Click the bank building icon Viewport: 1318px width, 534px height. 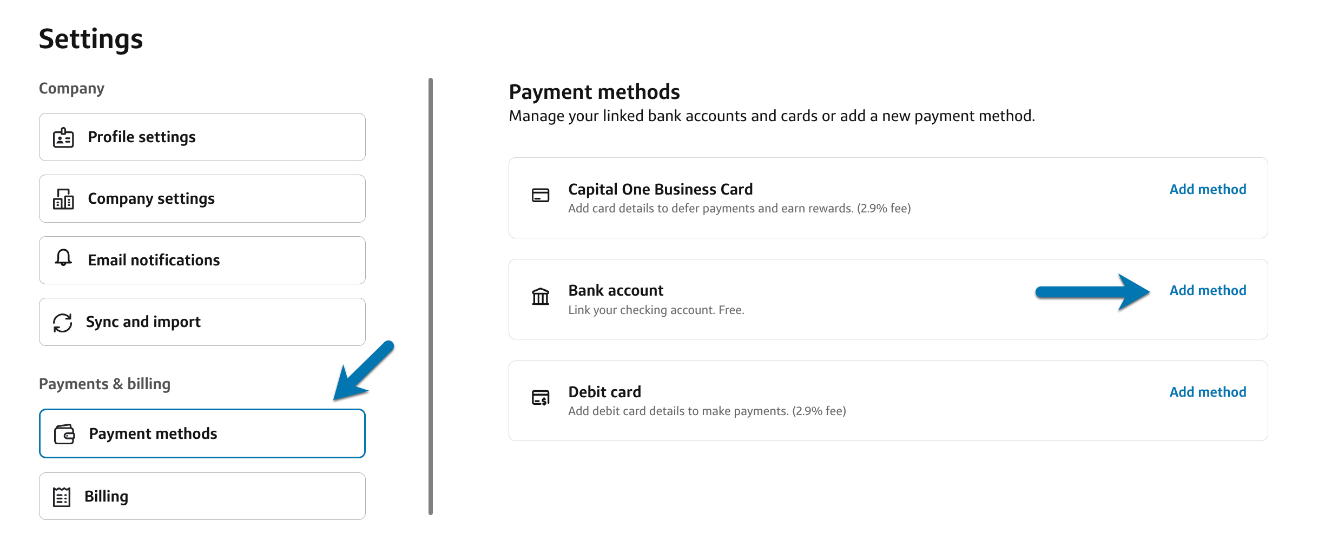click(540, 297)
